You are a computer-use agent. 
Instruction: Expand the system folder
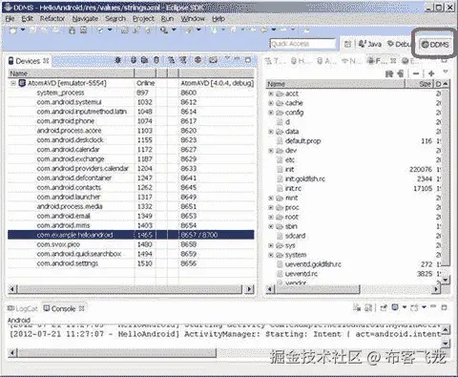point(271,255)
